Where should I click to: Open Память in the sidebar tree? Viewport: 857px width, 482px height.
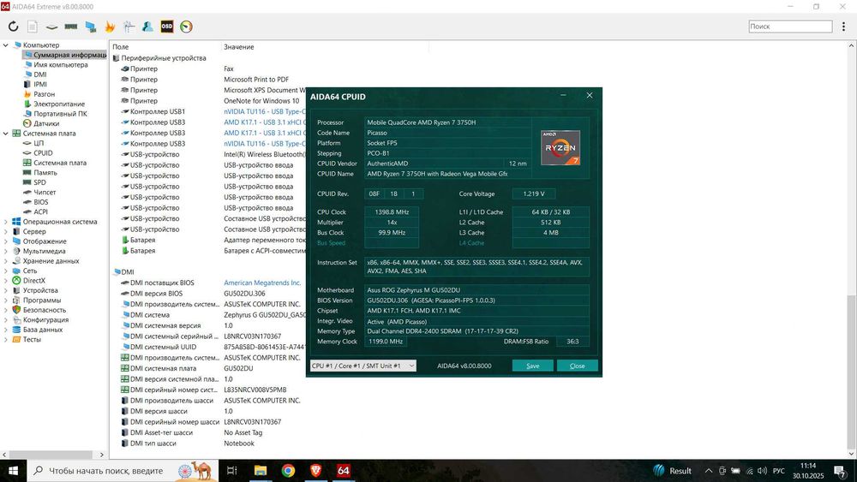click(45, 172)
